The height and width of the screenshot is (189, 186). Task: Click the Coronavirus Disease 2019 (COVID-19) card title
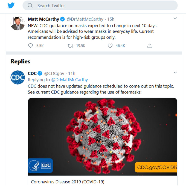[68, 182]
